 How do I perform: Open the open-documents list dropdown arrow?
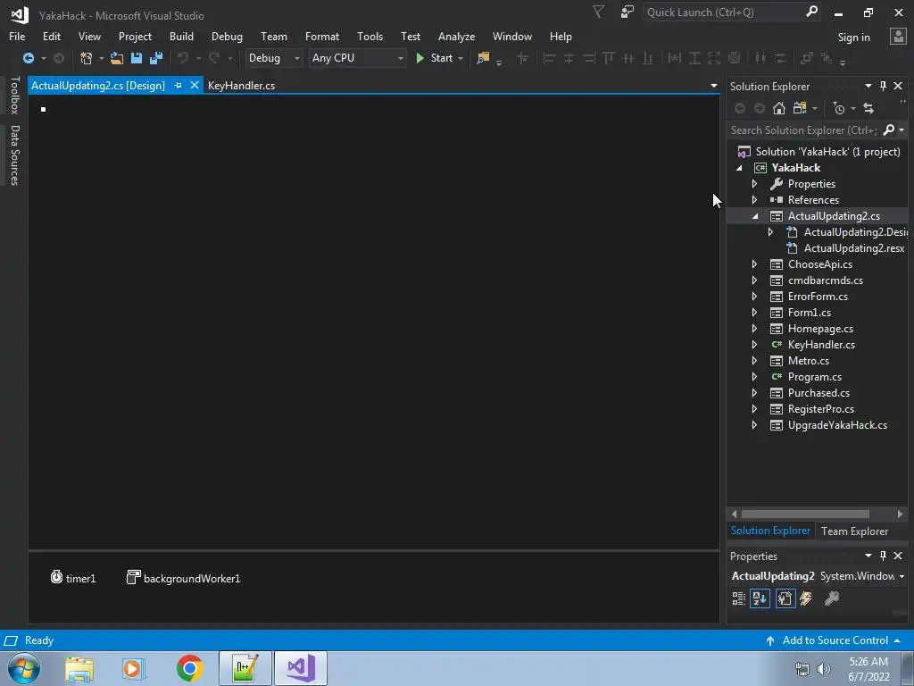713,86
